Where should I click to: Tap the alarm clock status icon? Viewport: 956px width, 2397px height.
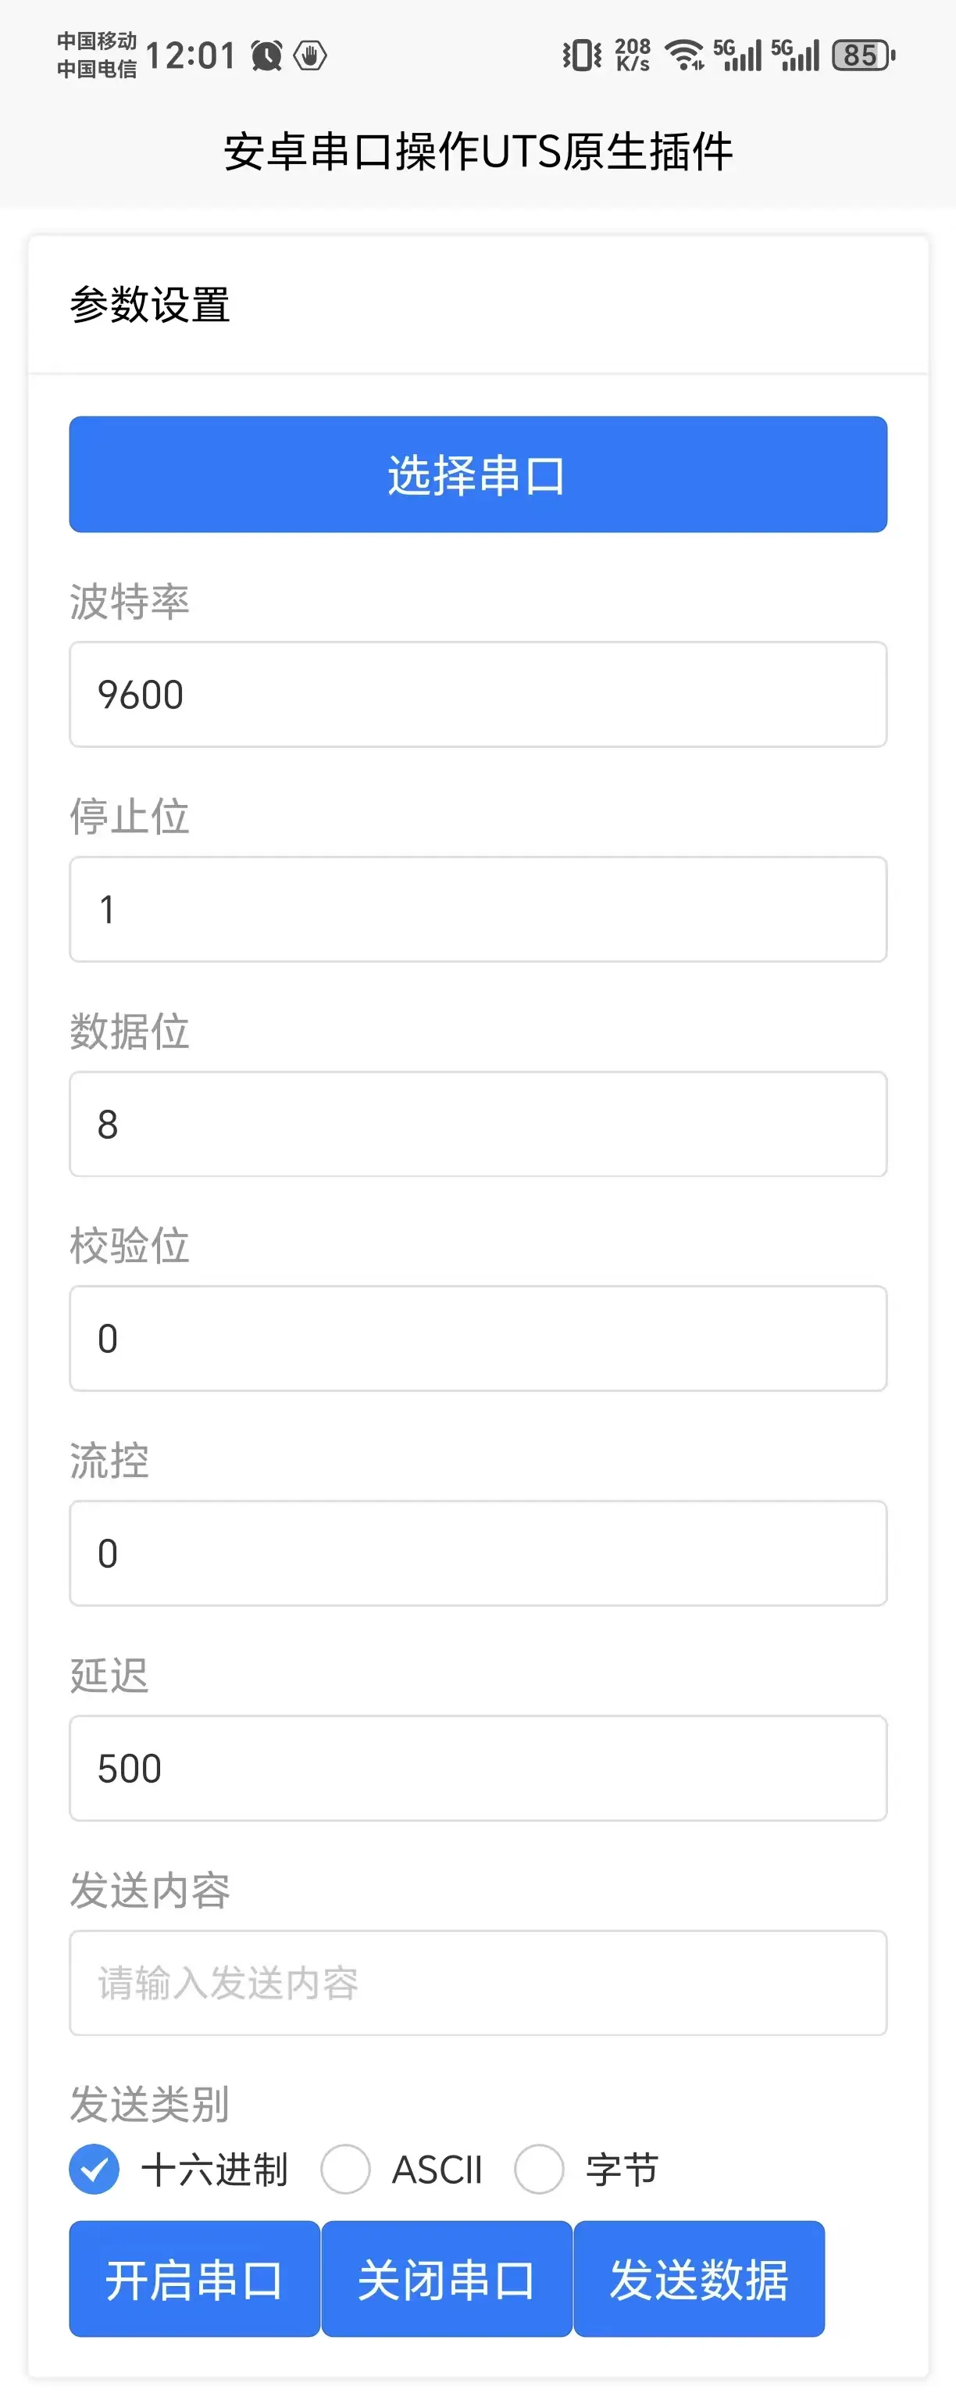click(x=267, y=55)
